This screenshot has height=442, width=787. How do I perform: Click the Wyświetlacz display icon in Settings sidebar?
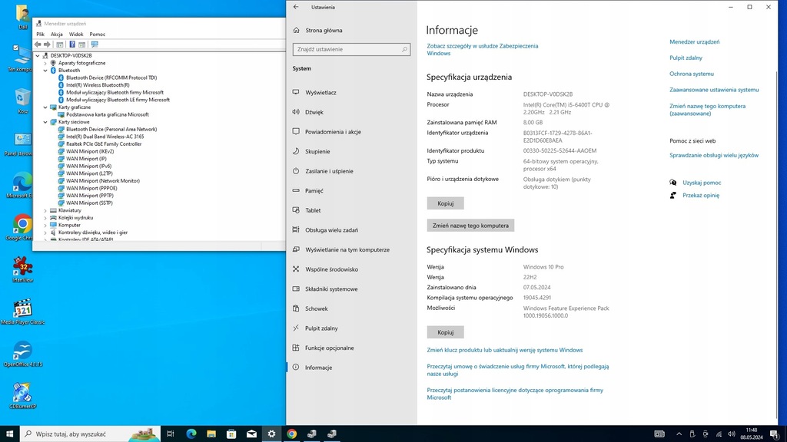click(296, 92)
